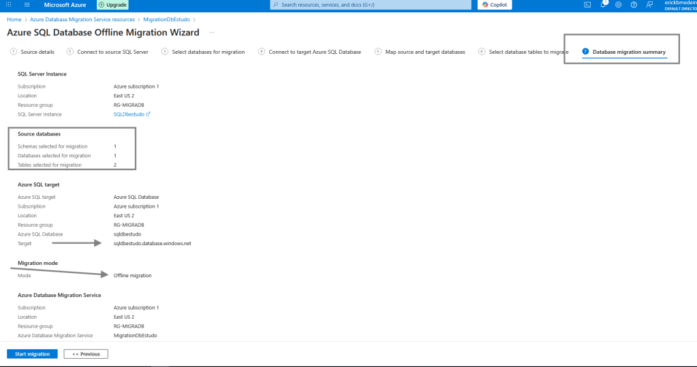Click the Start migration button
This screenshot has width=697, height=367.
click(32, 354)
